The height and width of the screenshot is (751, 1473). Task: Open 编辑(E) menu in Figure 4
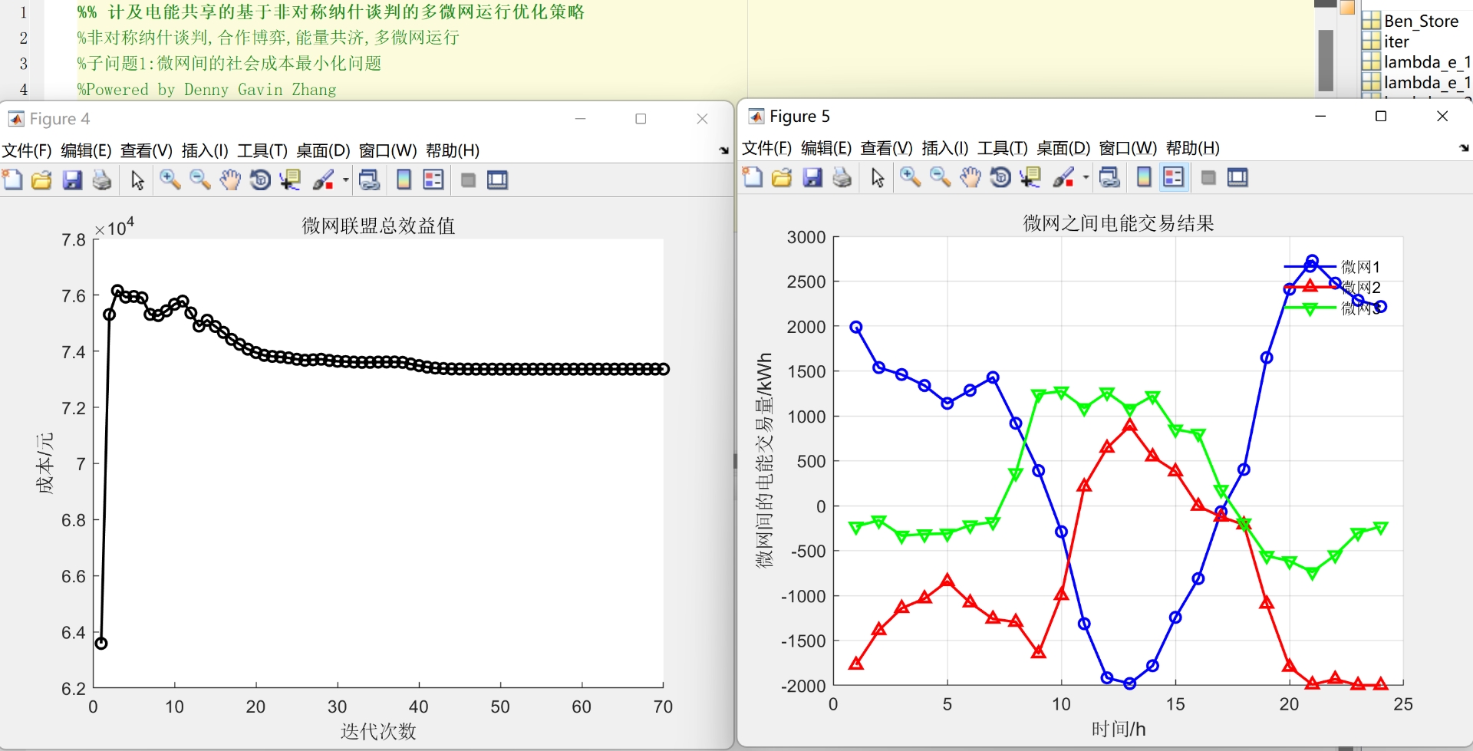click(x=86, y=150)
